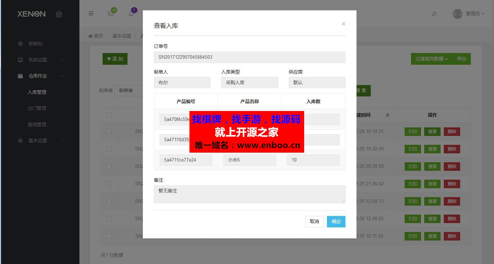Click the 入库数 column header
The height and width of the screenshot is (264, 494).
pyautogui.click(x=313, y=101)
